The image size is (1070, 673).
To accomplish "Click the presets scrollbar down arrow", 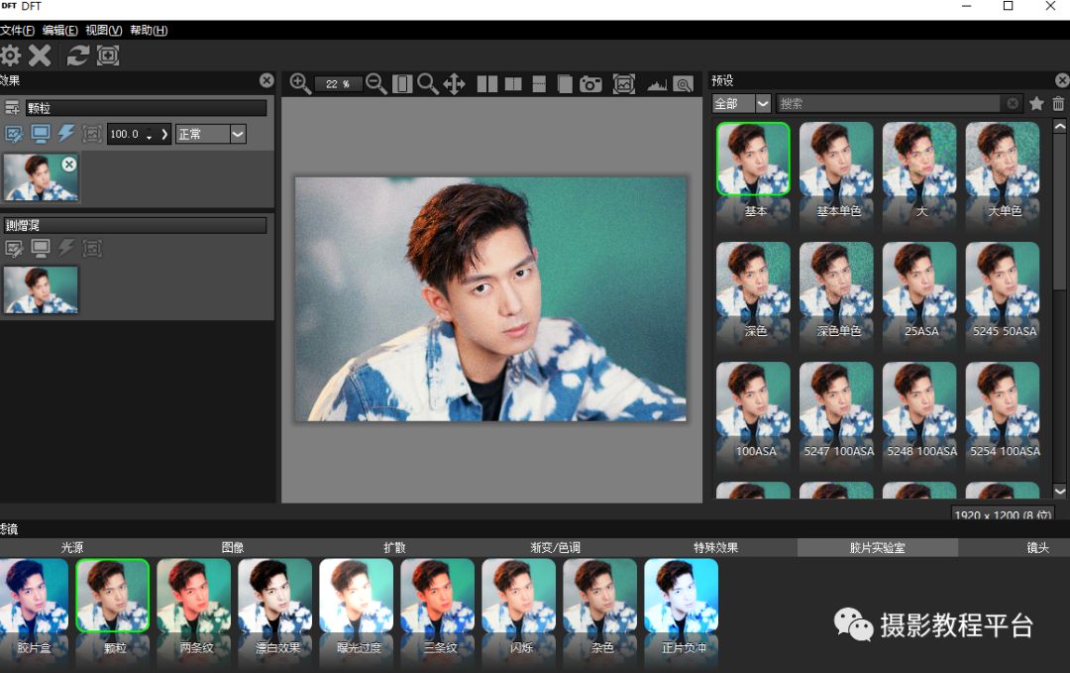I will coord(1059,491).
